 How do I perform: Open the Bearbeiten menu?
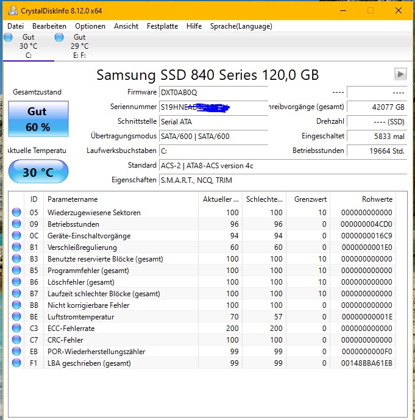[49, 26]
